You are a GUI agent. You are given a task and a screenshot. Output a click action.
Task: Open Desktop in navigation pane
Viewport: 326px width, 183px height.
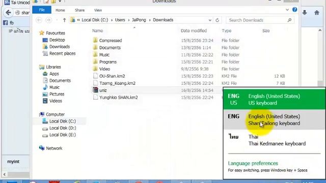tap(57, 40)
